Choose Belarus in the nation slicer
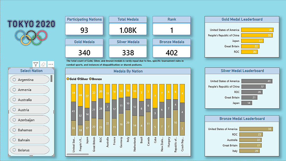The height and width of the screenshot is (161, 286). coord(29,150)
